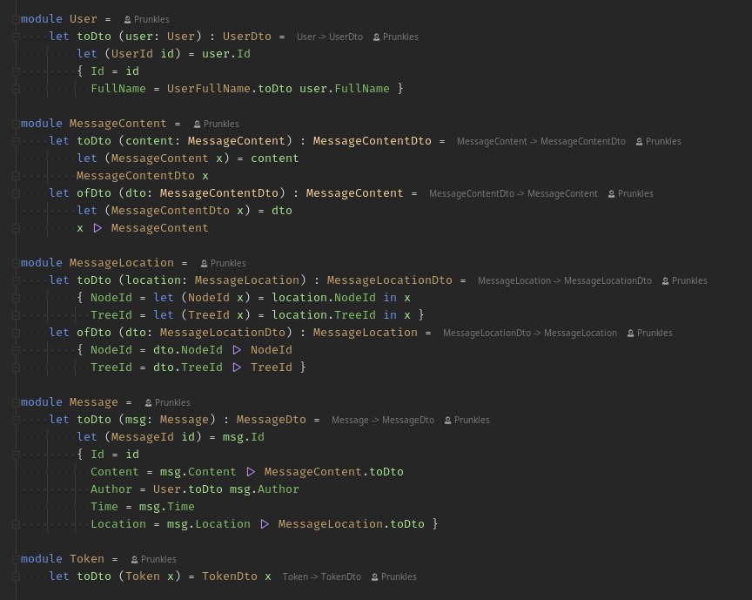The width and height of the screenshot is (752, 600).
Task: Collapse the module Token fold marker
Action: coord(16,559)
